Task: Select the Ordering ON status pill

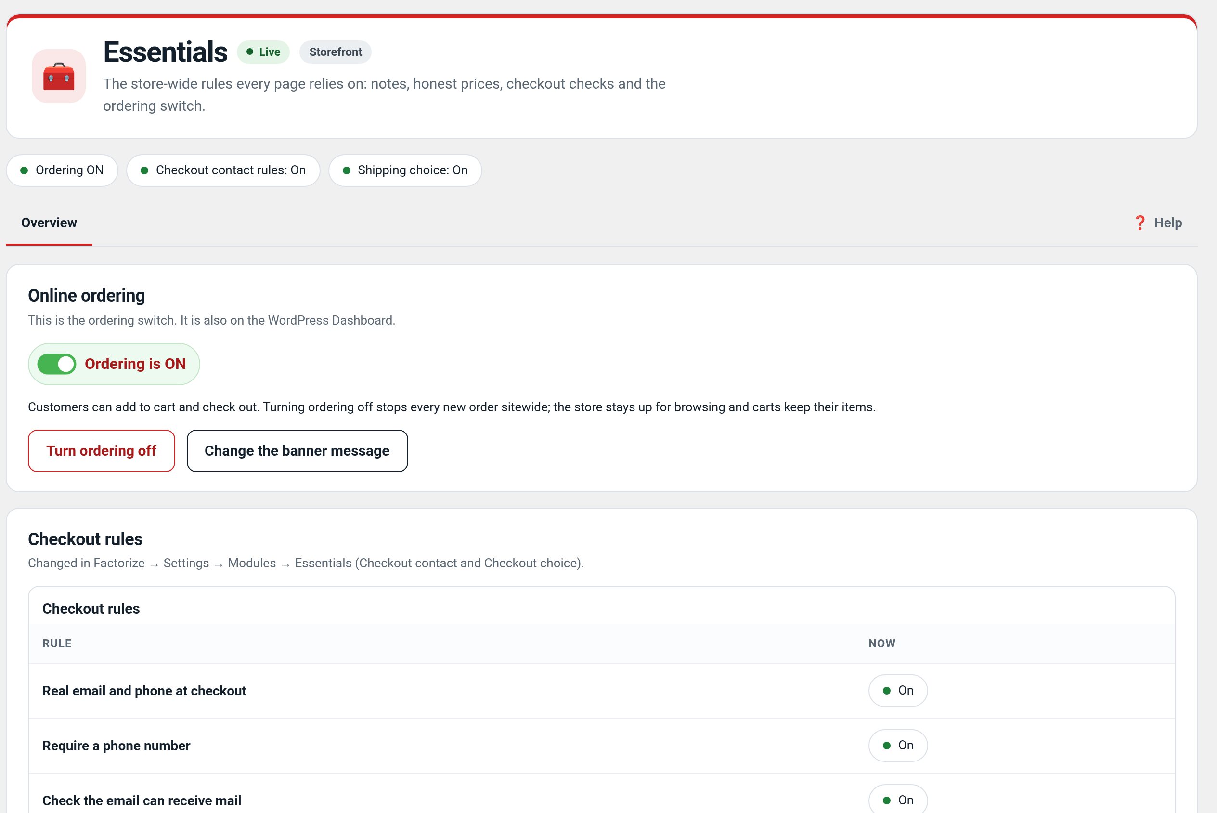Action: pos(62,170)
